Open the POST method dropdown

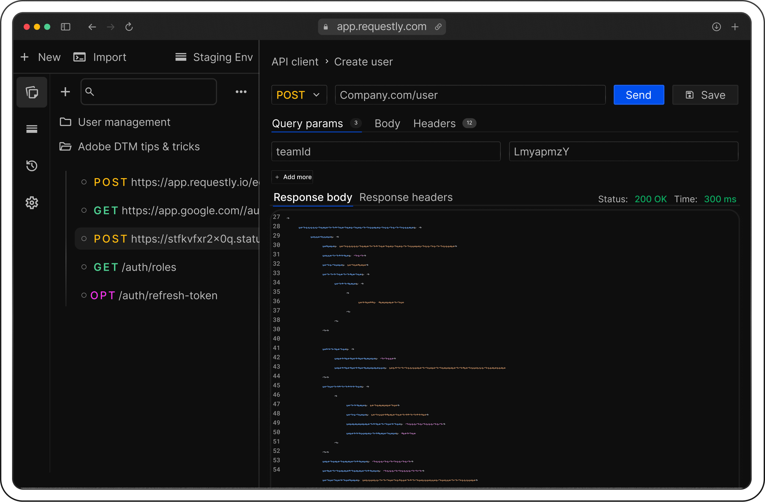299,95
